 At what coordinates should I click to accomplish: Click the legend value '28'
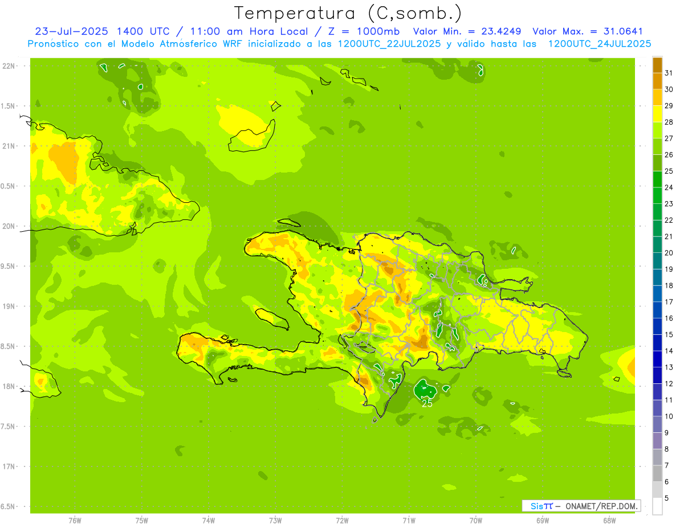pos(669,122)
